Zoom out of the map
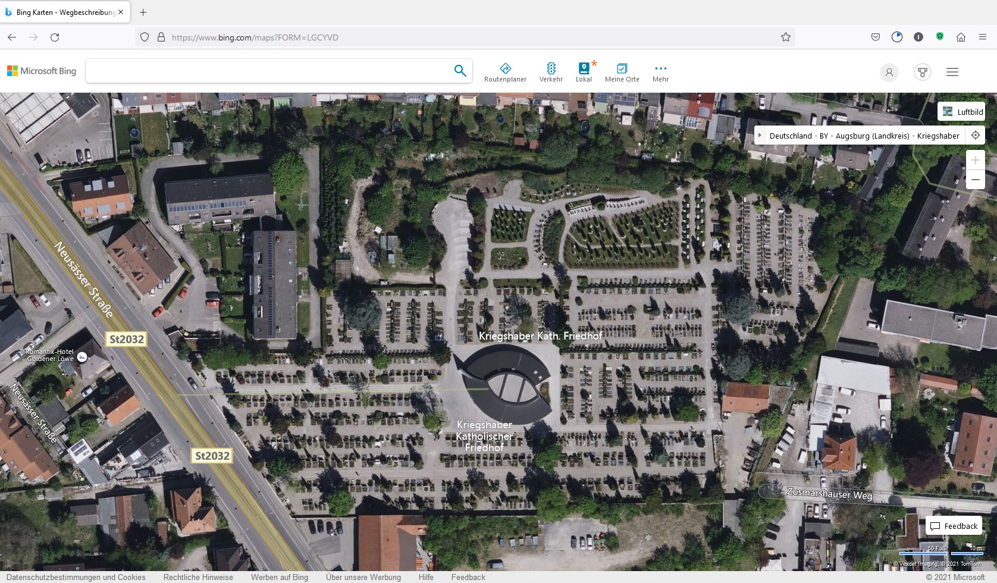The width and height of the screenshot is (997, 583). [x=975, y=180]
